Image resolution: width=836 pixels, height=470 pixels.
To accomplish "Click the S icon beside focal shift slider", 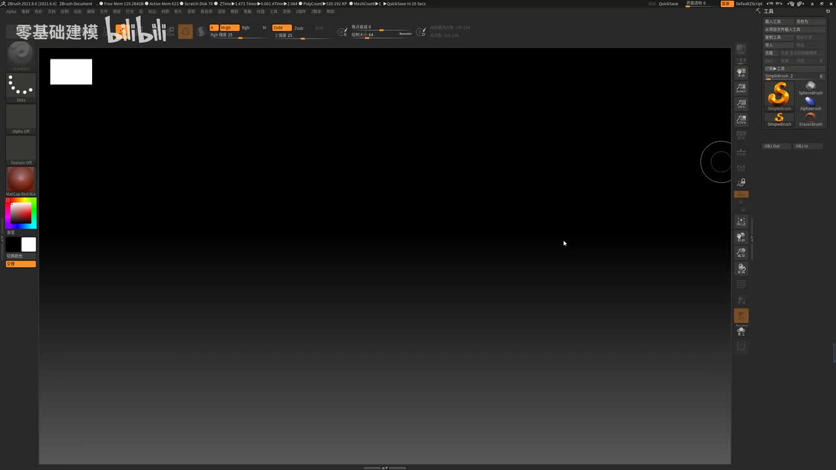I will coord(342,31).
